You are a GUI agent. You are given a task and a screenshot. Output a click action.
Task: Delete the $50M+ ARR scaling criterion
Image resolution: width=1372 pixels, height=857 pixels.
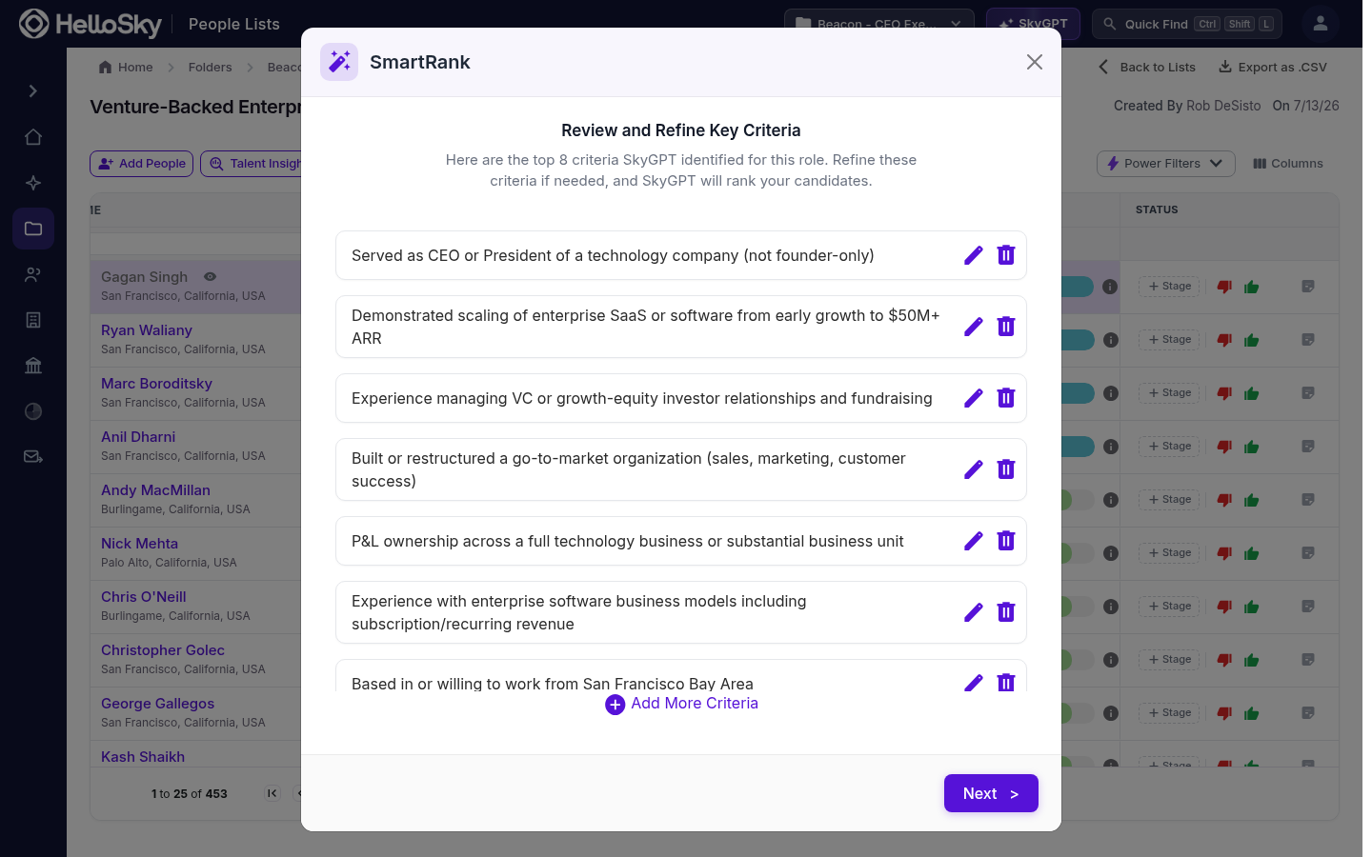(x=1005, y=327)
